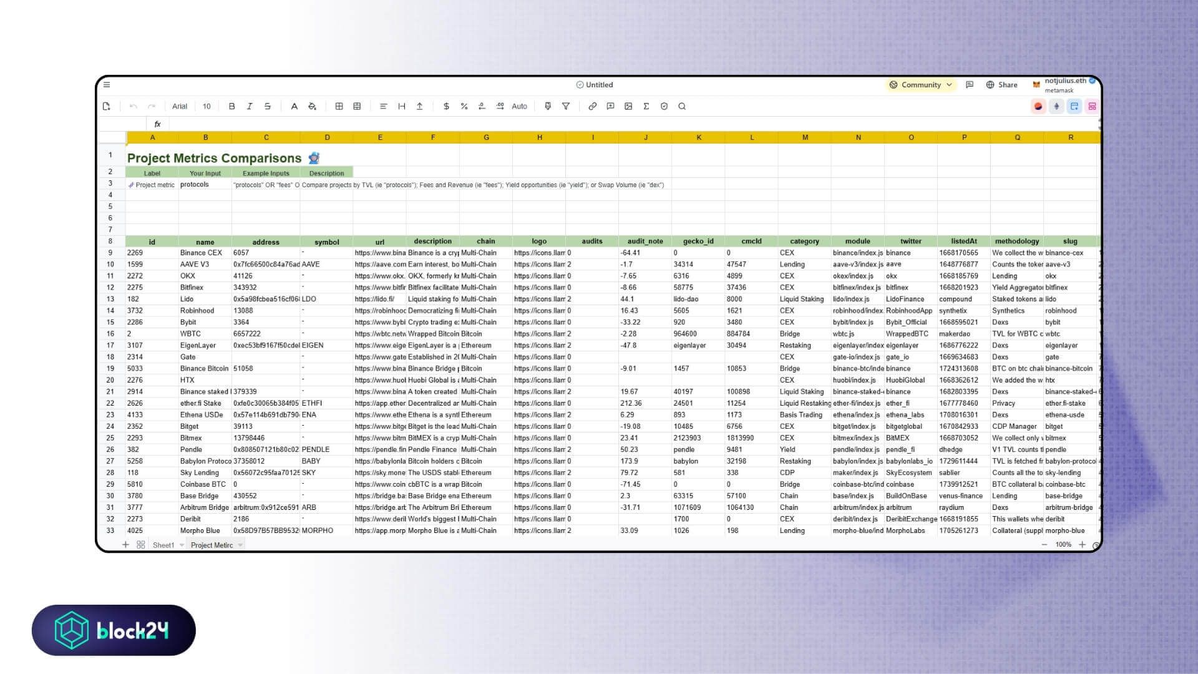Open the Arial font dropdown
The width and height of the screenshot is (1198, 674).
[180, 106]
